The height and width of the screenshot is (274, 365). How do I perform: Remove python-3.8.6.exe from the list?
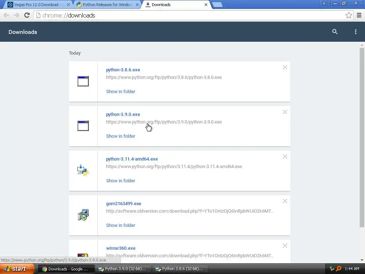click(x=285, y=67)
